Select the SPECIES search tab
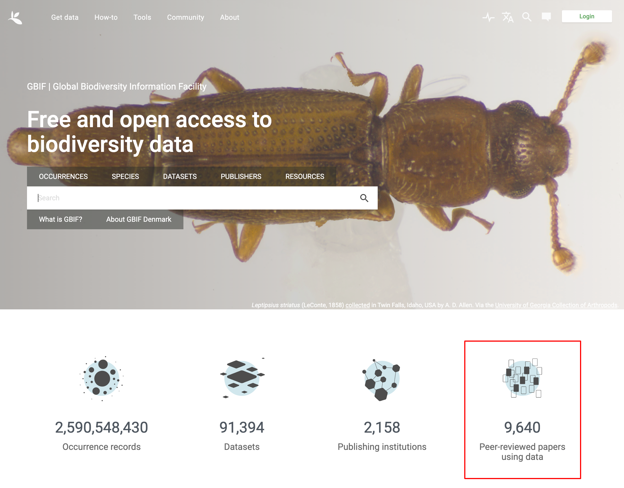The height and width of the screenshot is (488, 624). [x=125, y=177]
